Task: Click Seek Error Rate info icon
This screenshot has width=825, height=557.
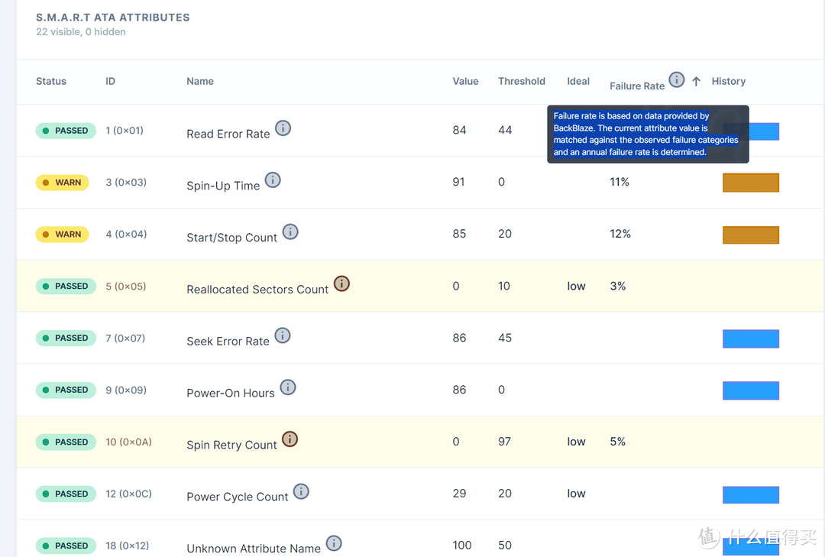Action: [x=283, y=335]
